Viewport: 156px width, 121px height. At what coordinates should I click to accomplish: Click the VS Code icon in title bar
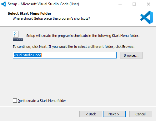point(4,4)
